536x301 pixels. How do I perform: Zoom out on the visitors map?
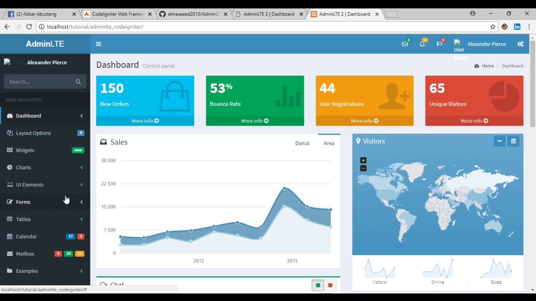(363, 168)
